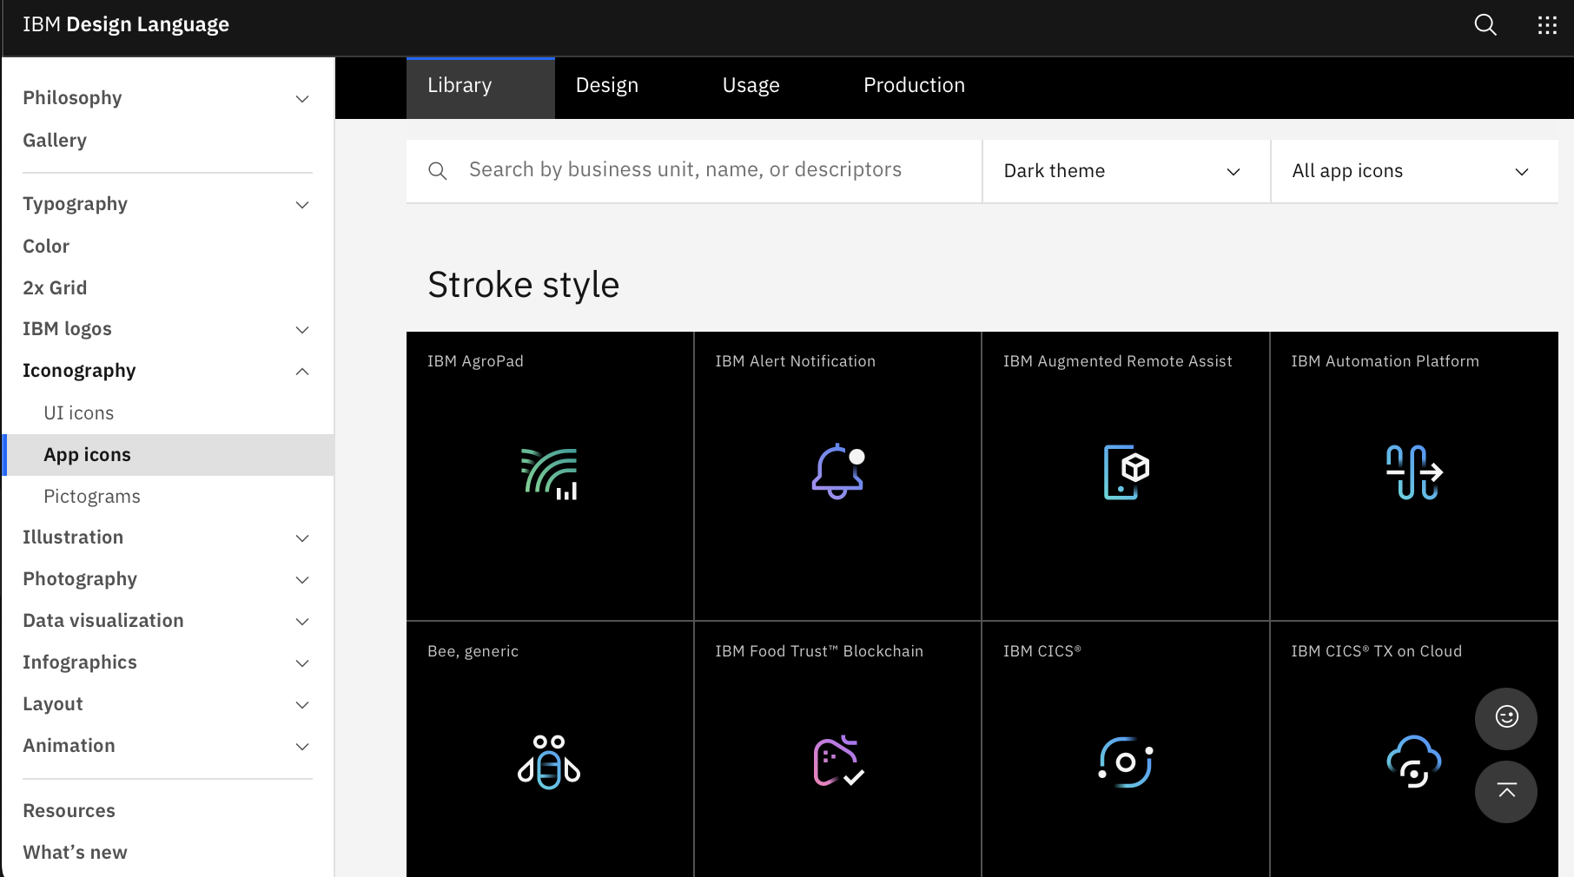Viewport: 1574px width, 877px height.
Task: Click the IBM CICS app icon
Action: tap(1125, 762)
